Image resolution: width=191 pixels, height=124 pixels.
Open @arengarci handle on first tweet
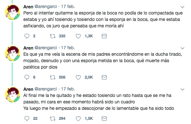coord(46,6)
